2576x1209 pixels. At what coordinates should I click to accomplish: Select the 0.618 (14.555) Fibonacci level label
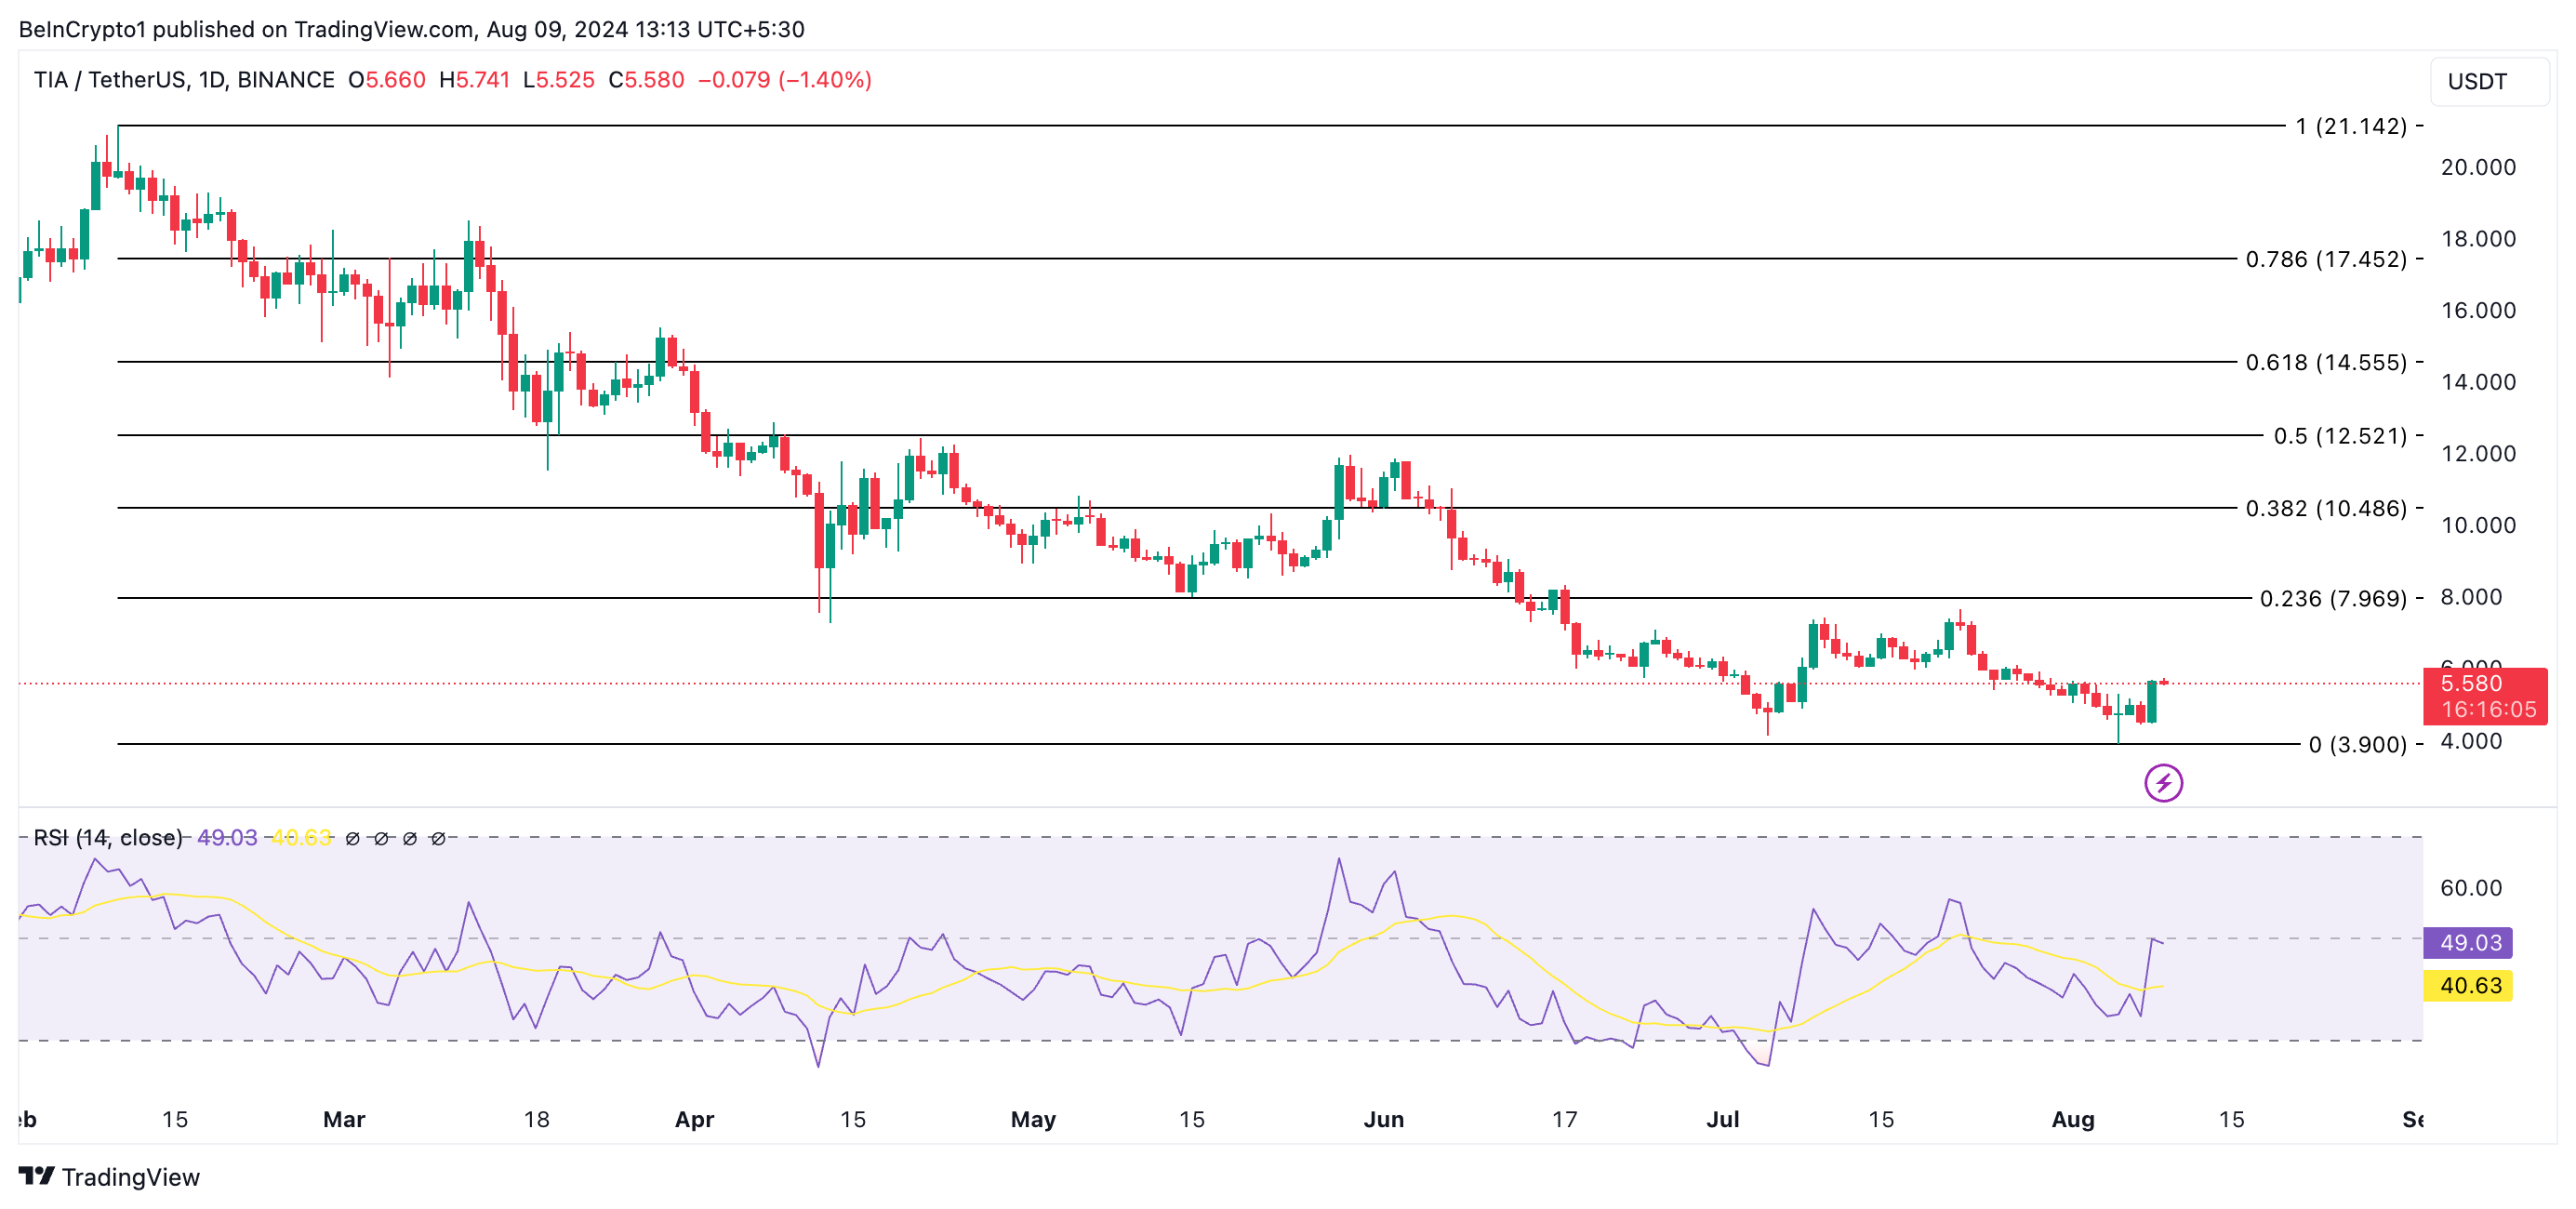[2325, 362]
